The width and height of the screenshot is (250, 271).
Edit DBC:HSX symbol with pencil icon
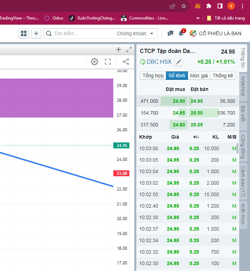[179, 62]
